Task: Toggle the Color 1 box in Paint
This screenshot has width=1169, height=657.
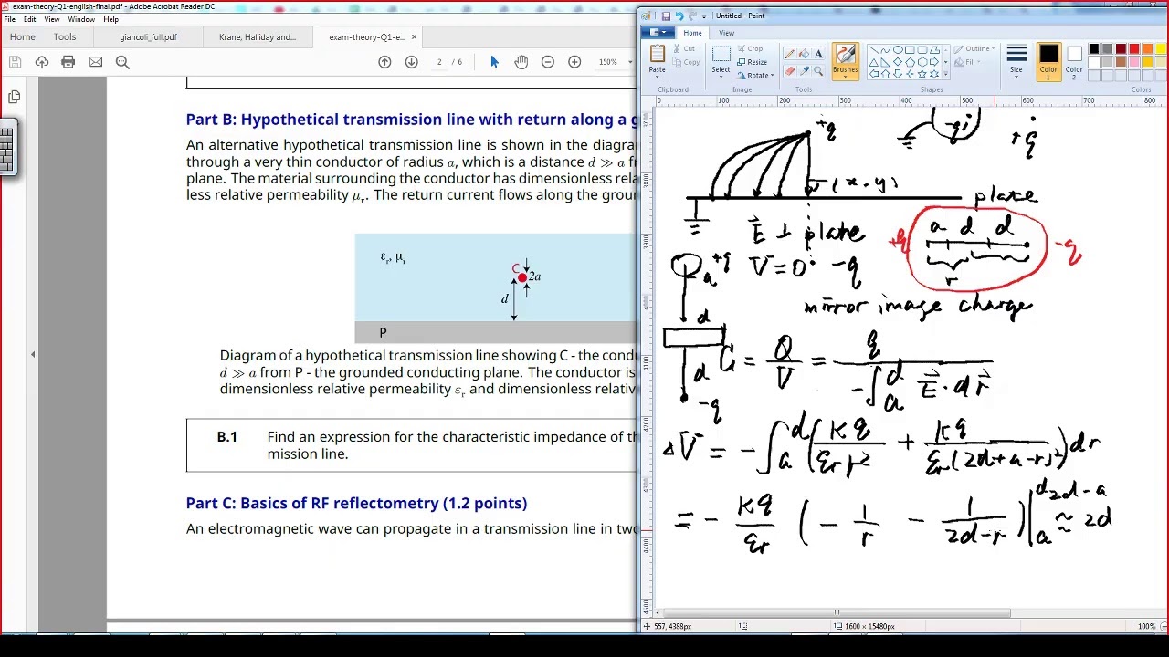Action: (x=1048, y=63)
